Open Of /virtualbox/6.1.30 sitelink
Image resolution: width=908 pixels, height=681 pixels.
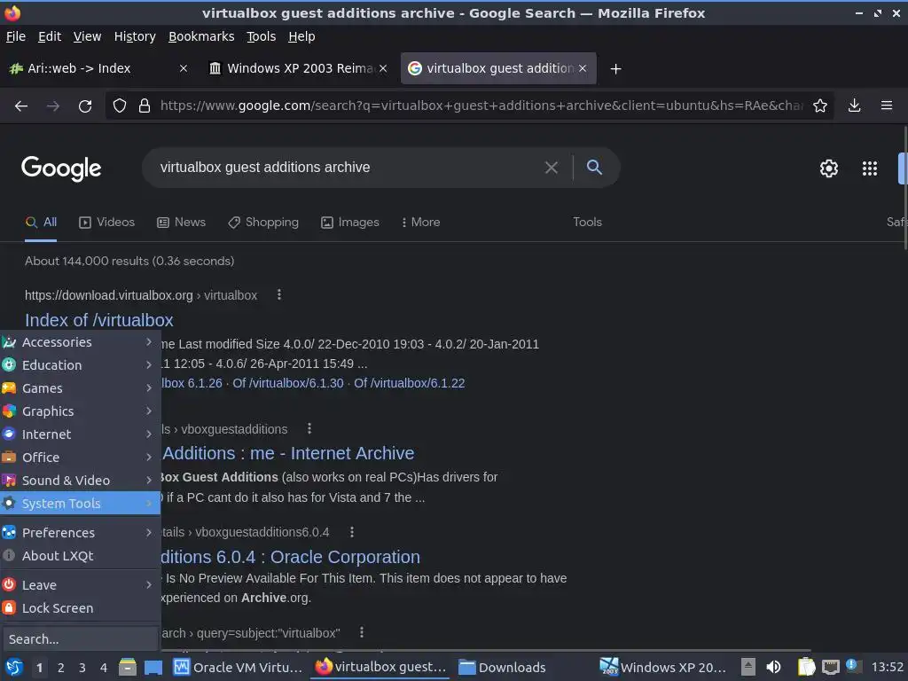288,383
